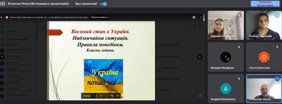Click the muted mic icon on Валерія Назарова
This screenshot has width=282, height=104.
[239, 47]
